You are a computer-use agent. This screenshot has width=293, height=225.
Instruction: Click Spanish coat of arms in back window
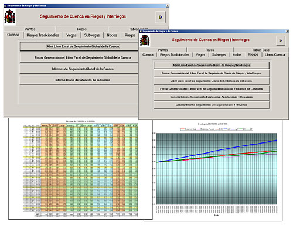coord(9,17)
